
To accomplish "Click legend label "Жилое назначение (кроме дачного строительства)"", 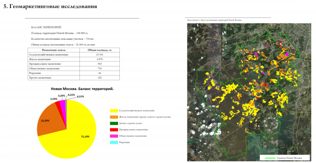I will (x=145, y=117).
